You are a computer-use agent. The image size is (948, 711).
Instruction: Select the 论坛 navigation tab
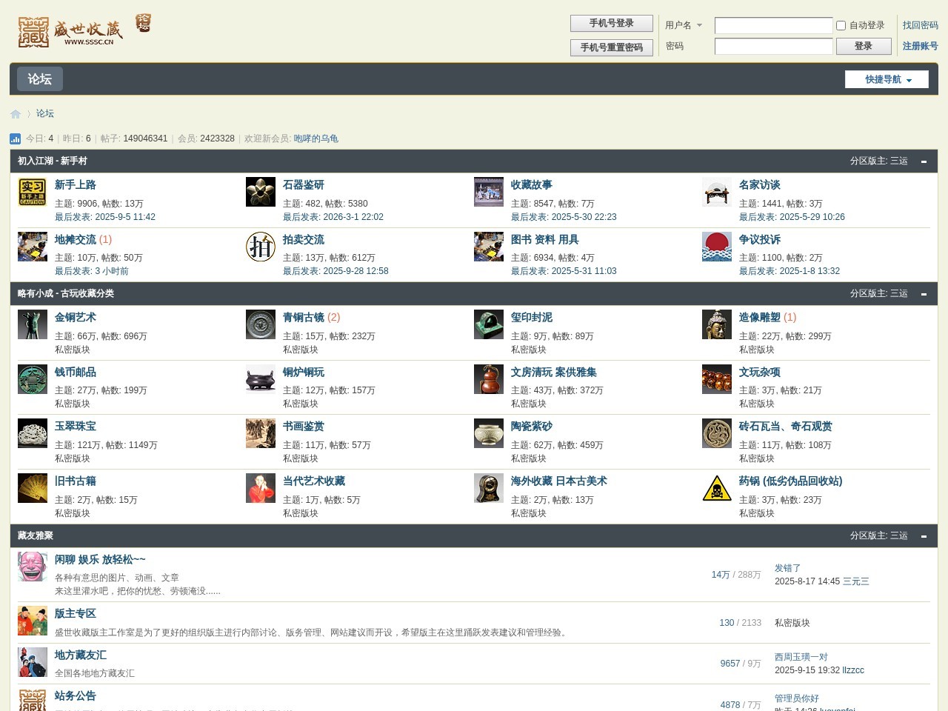click(x=40, y=79)
